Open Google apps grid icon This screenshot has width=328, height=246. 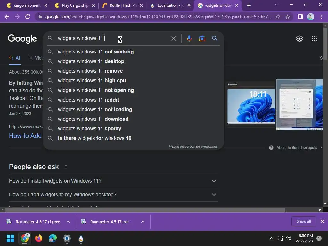pyautogui.click(x=314, y=39)
